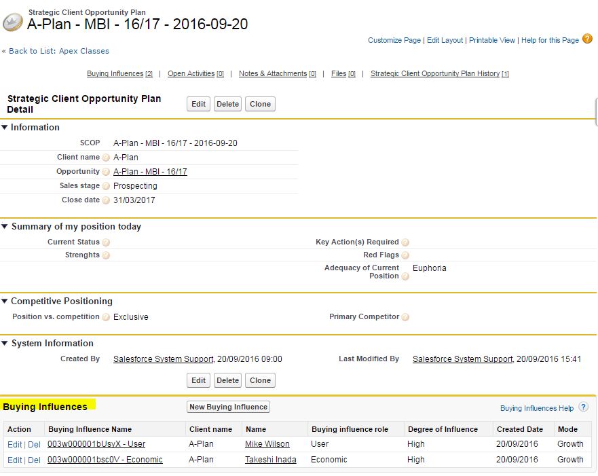Click the help bubble next to Opportunity field
Viewport: 598px width, 476px height.
point(106,172)
